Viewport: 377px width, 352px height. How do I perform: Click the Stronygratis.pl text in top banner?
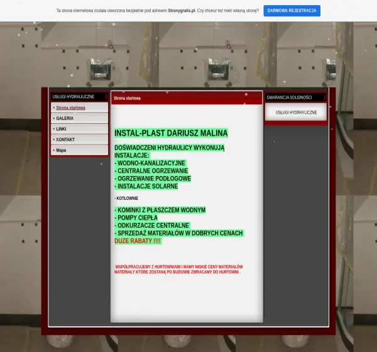(x=182, y=11)
